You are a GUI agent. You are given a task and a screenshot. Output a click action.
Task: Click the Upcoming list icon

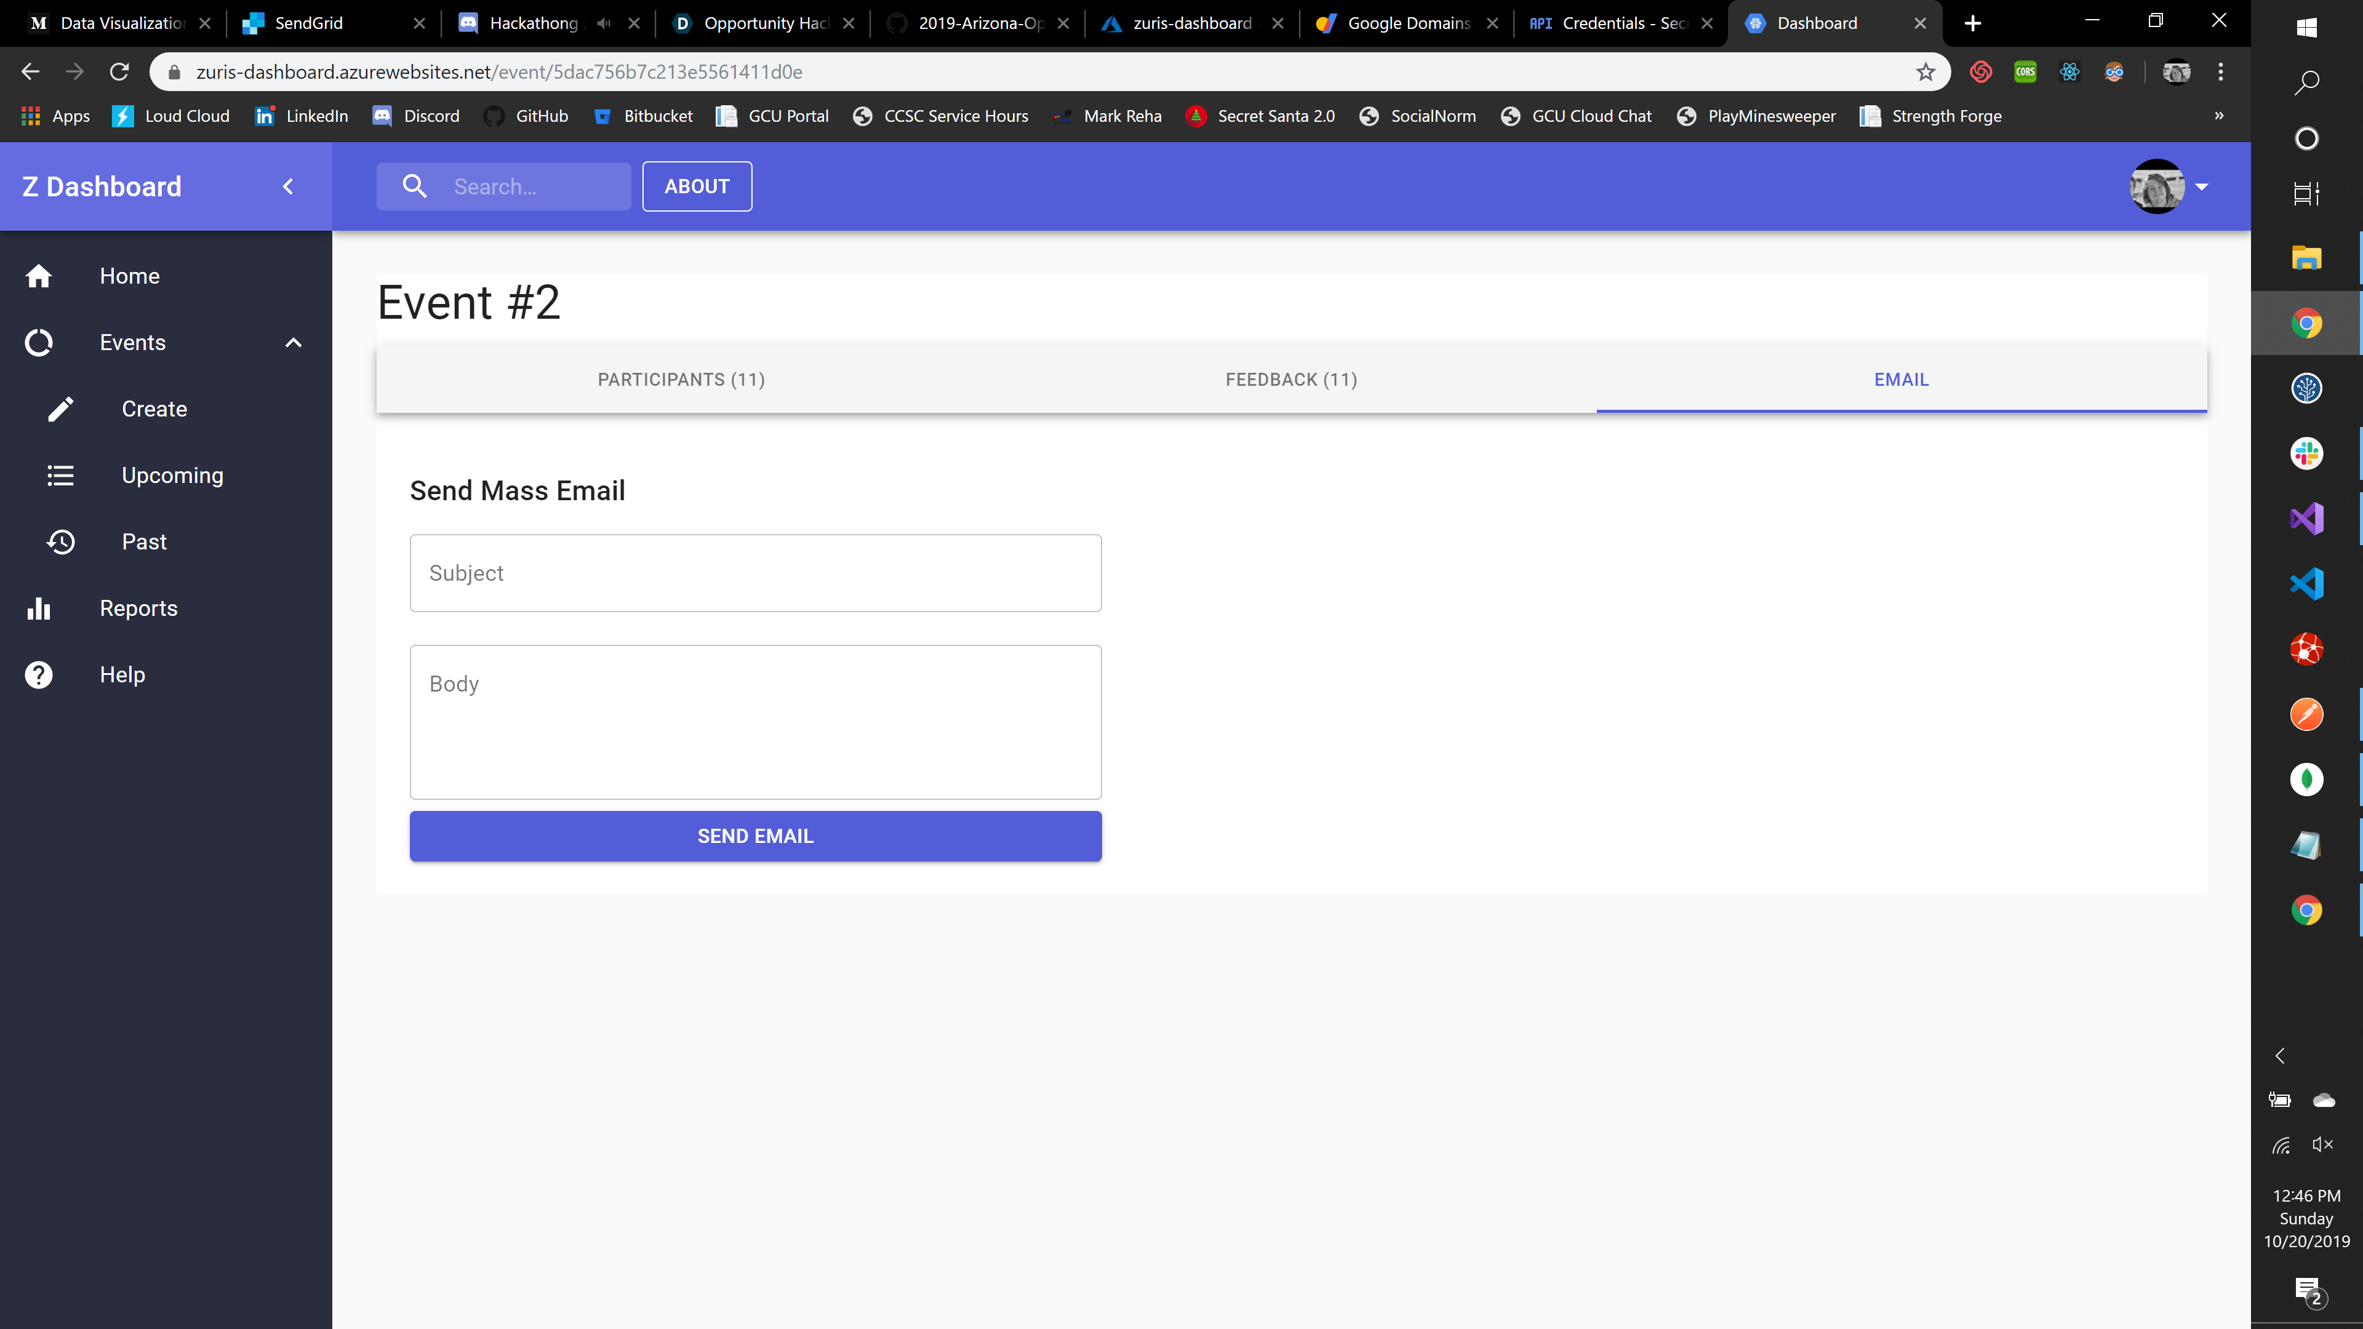coord(60,475)
